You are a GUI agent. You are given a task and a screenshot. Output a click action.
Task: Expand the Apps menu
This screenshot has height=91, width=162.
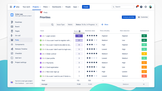76,7
